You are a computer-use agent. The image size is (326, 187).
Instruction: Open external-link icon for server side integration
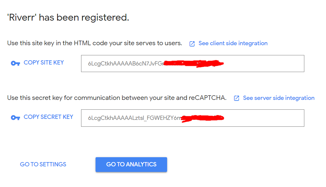coord(236,98)
